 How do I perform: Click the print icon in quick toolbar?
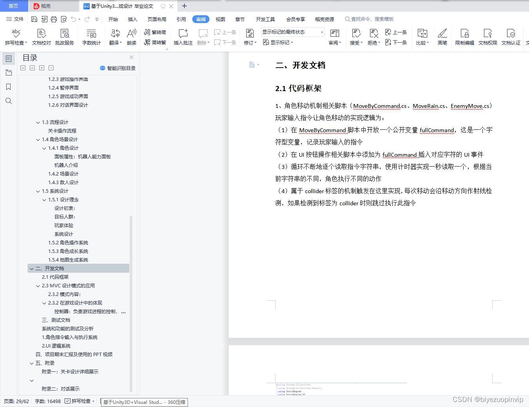point(54,19)
